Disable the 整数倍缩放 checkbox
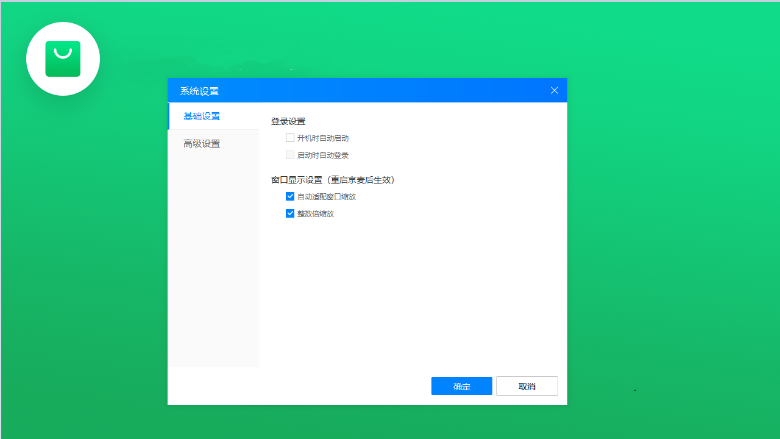Image resolution: width=780 pixels, height=439 pixels. pyautogui.click(x=290, y=214)
